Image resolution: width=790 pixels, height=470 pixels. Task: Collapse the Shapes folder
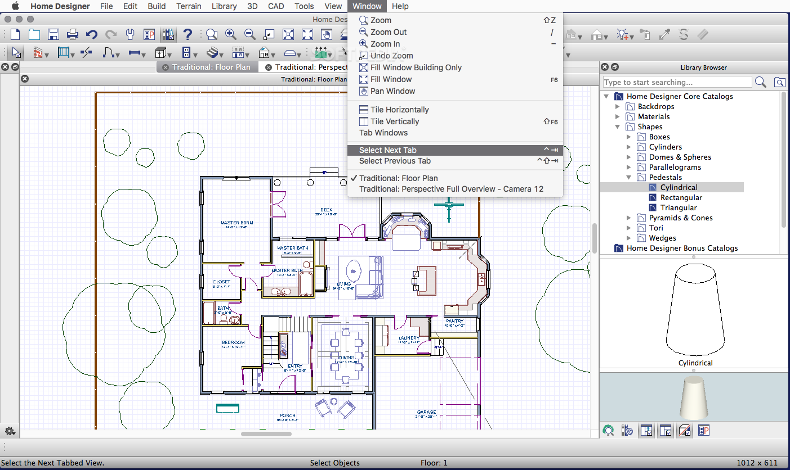[x=618, y=126]
